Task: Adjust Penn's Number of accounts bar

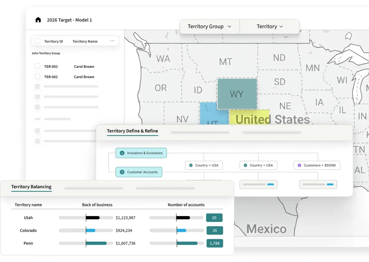Action: tap(176, 243)
